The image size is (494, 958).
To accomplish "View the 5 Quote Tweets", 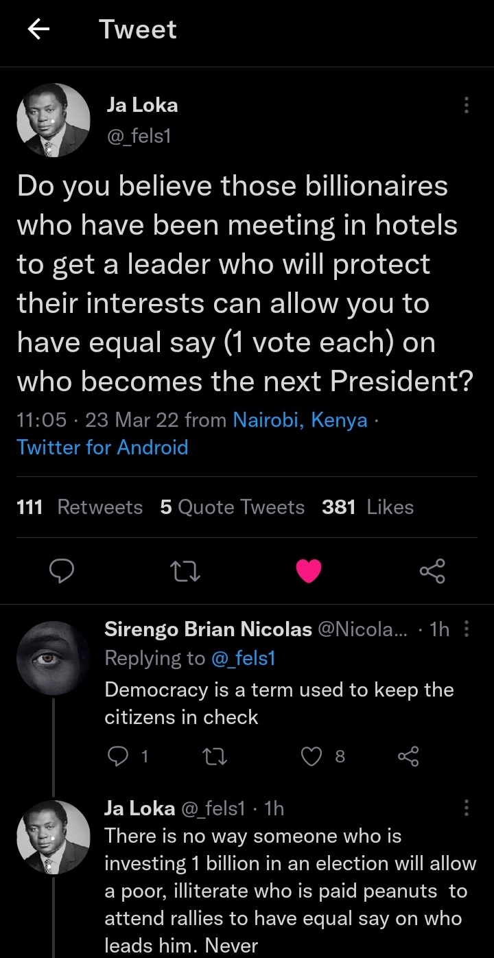I will coord(232,507).
